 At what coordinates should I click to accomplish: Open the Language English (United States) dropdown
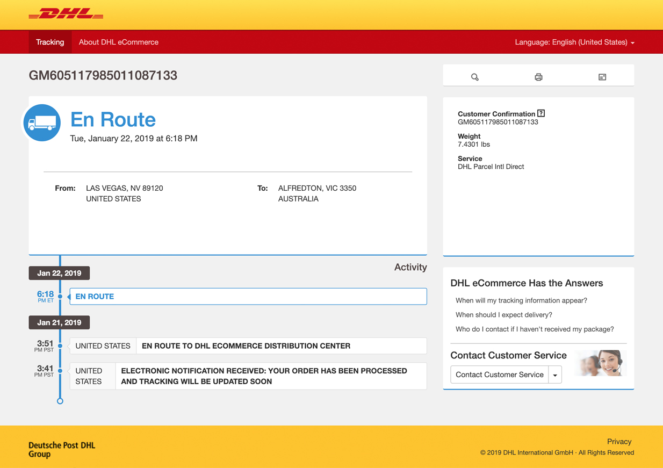574,42
